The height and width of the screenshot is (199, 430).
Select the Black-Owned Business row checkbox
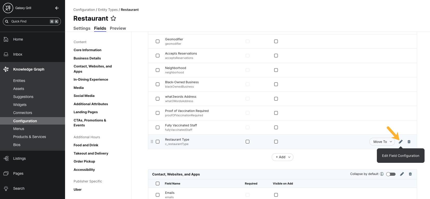pos(158,84)
